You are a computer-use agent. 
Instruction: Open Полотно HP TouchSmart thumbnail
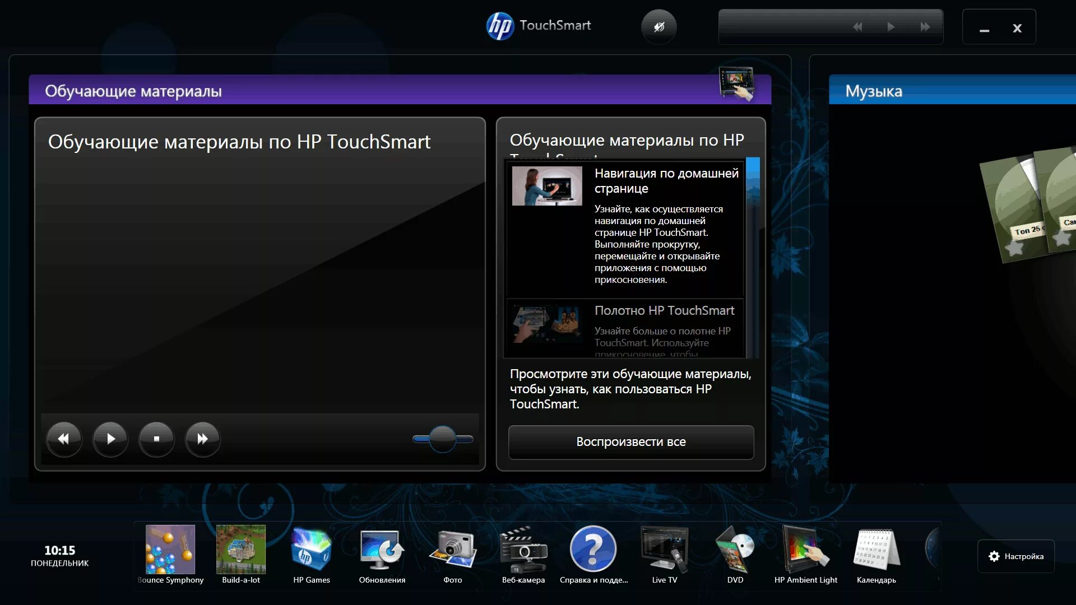click(x=547, y=324)
